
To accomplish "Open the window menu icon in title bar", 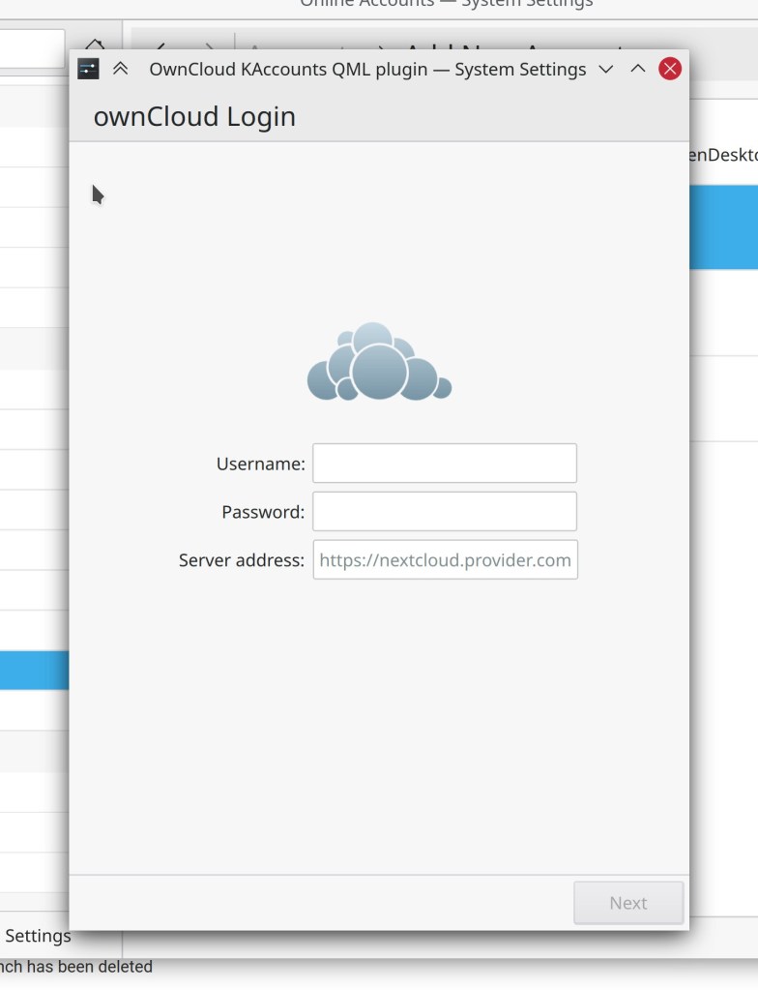I will point(88,69).
